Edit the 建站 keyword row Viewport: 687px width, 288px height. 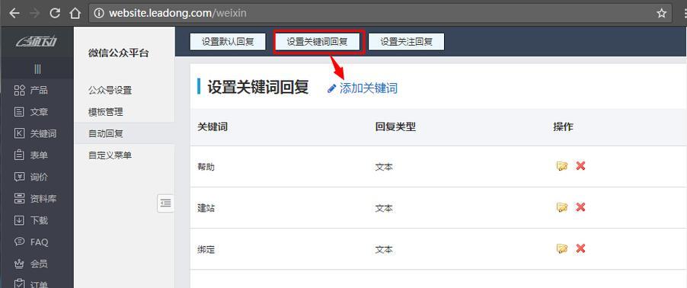pos(561,207)
